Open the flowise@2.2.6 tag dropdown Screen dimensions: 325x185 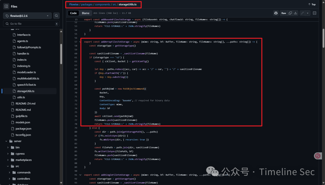pos(27,16)
